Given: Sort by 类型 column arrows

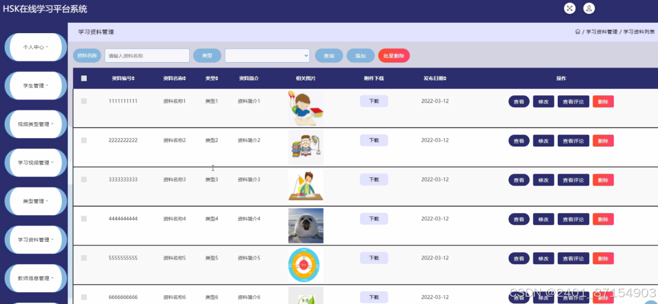Looking at the screenshot, I should pos(217,79).
